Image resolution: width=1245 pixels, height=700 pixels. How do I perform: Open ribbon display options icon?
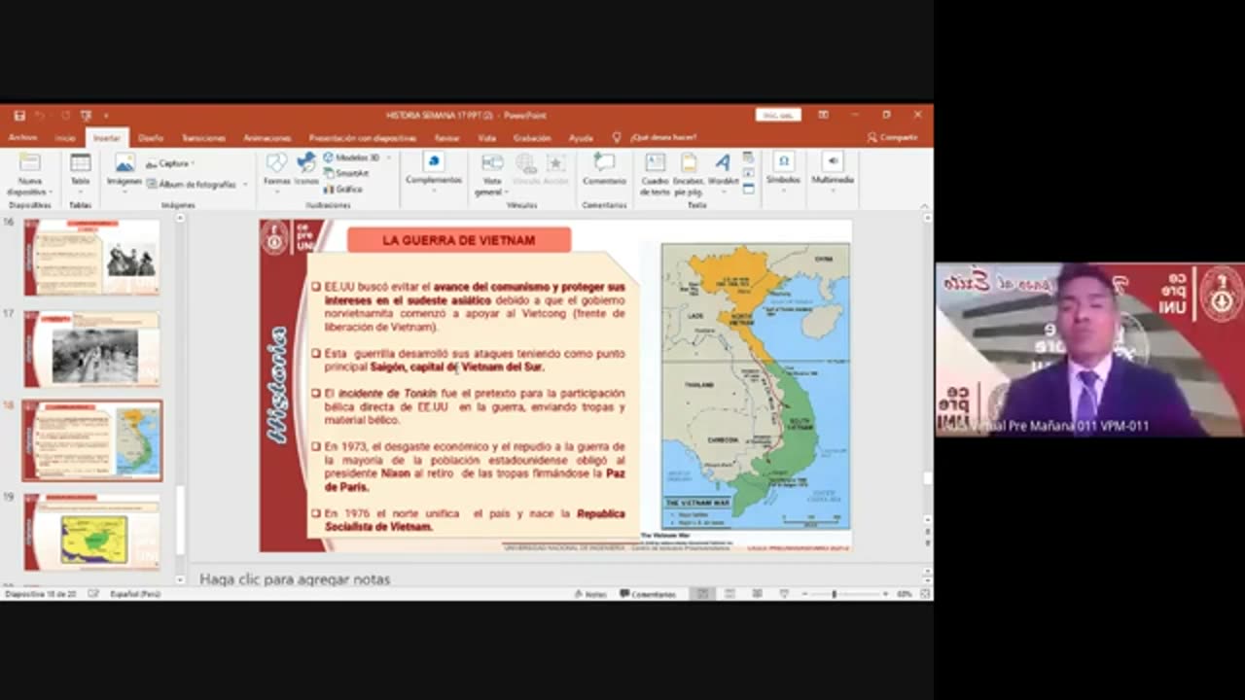pyautogui.click(x=824, y=115)
